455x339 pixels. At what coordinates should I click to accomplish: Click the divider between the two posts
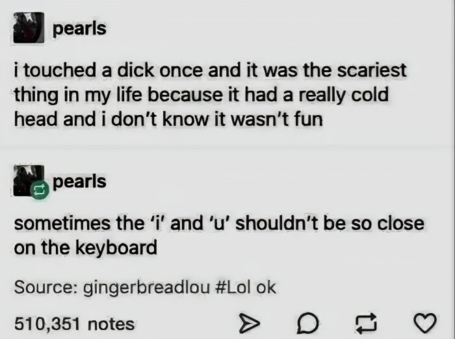pyautogui.click(x=227, y=145)
